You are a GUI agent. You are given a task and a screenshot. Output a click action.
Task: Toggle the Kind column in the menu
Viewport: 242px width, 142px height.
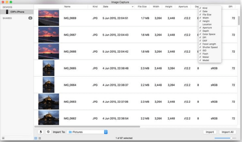pos(210,8)
